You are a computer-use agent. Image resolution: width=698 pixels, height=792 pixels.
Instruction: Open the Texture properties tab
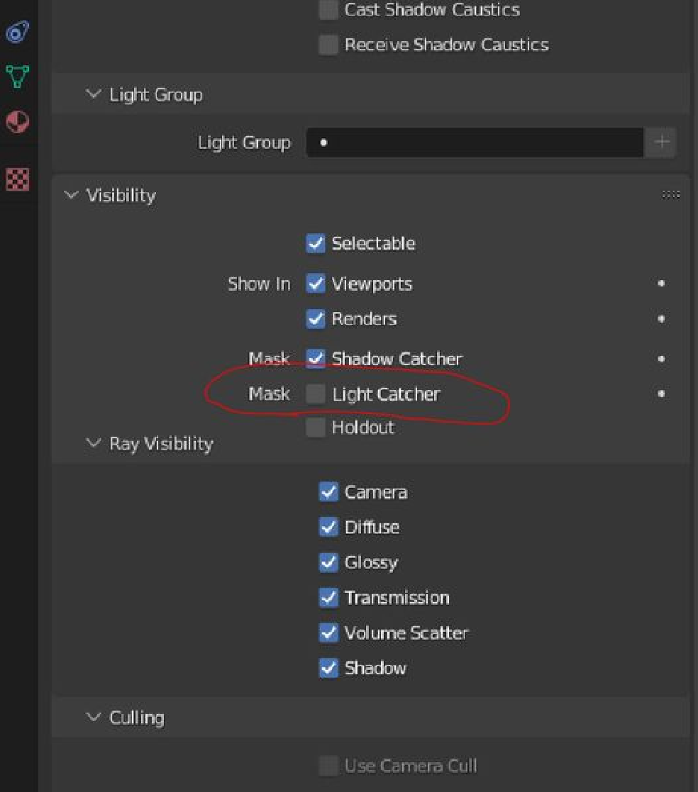coord(18,179)
